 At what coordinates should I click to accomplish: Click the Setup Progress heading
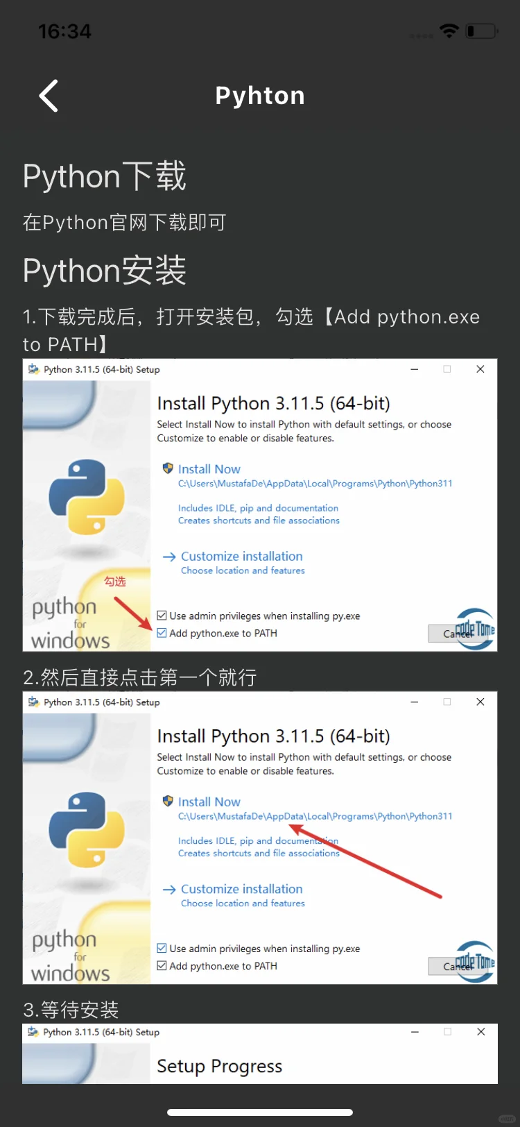219,1066
